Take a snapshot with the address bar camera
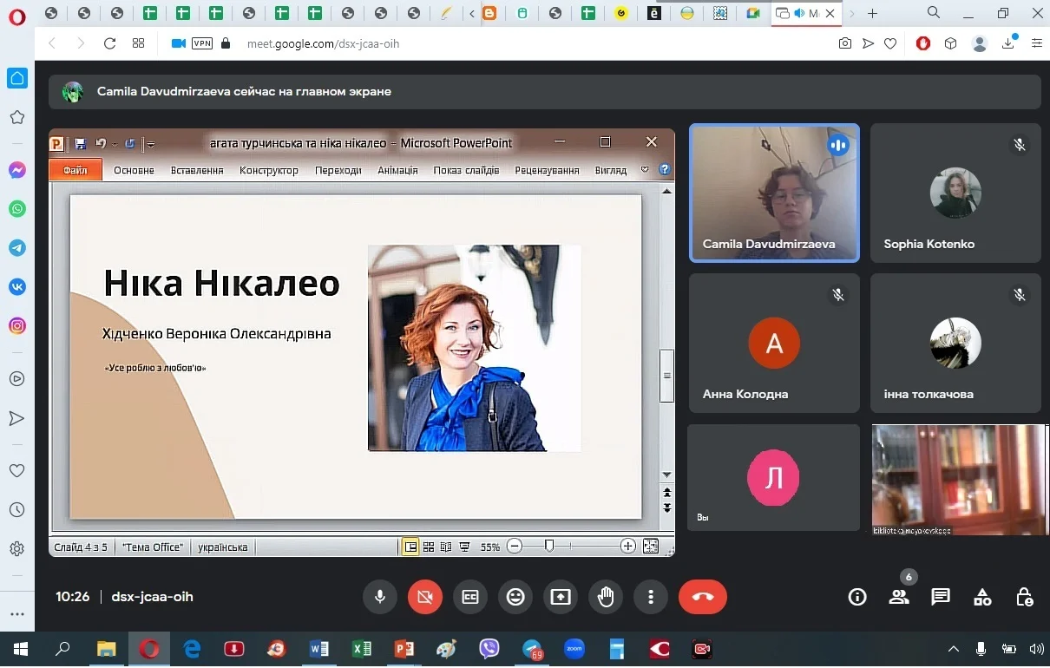The image size is (1050, 668). [x=844, y=43]
